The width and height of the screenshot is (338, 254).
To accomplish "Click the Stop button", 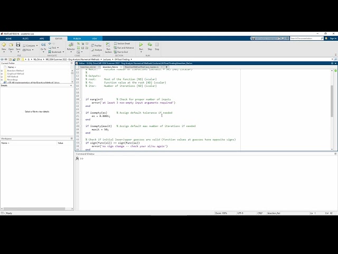I will point(157,46).
